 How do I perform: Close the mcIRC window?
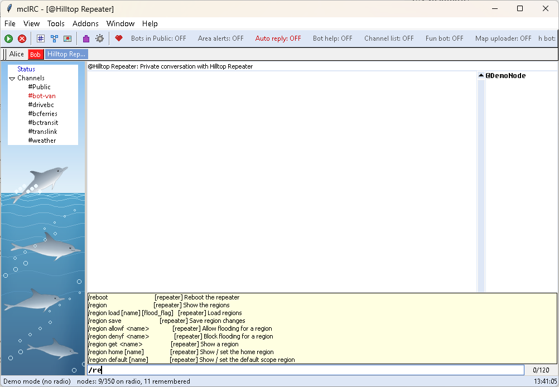(x=546, y=8)
